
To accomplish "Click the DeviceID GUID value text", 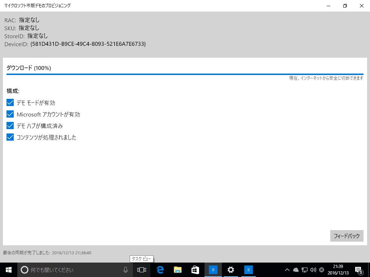I will point(88,44).
